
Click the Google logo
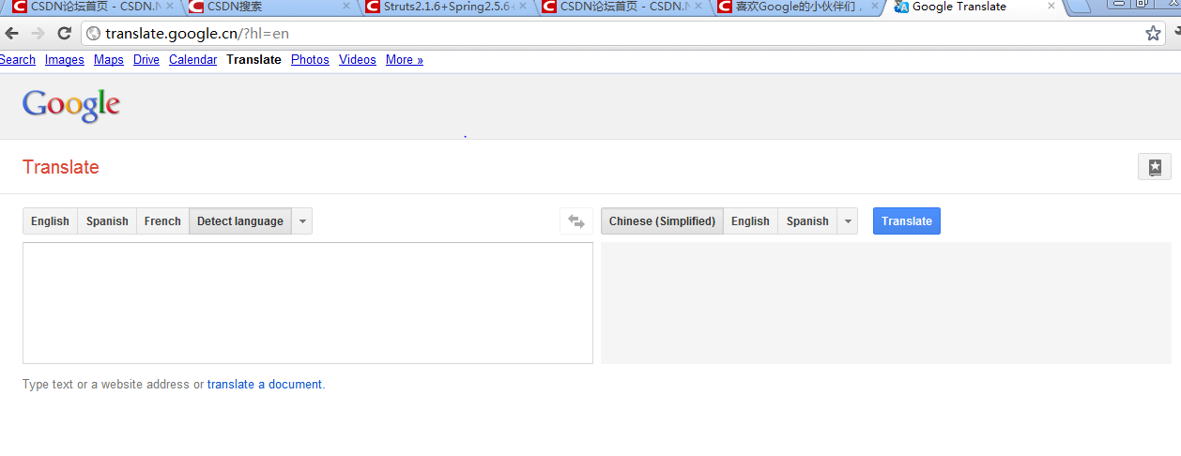click(x=71, y=106)
